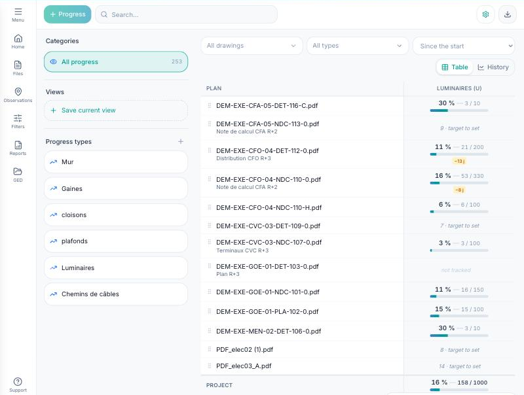The image size is (524, 395).
Task: Select the Luminaires progress type
Action: pyautogui.click(x=116, y=268)
